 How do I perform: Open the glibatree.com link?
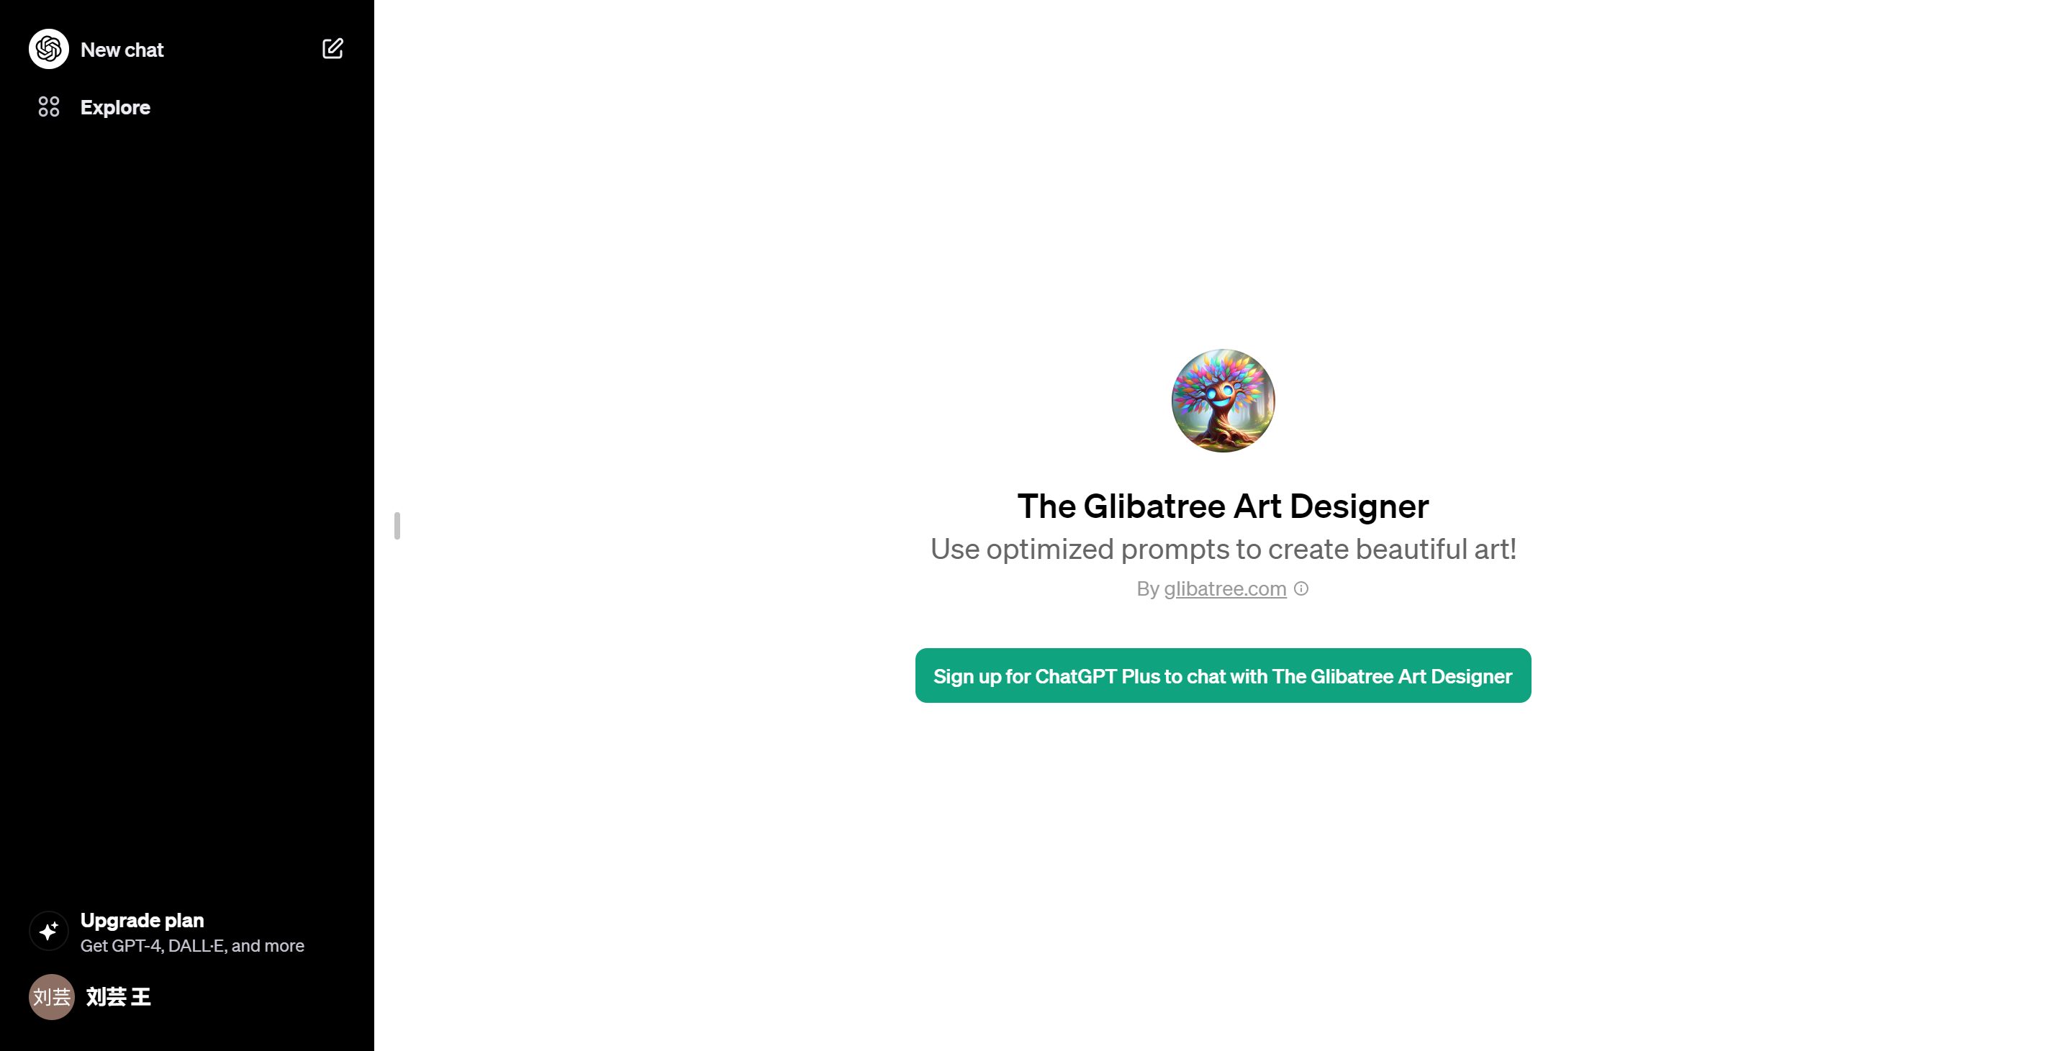coord(1225,588)
